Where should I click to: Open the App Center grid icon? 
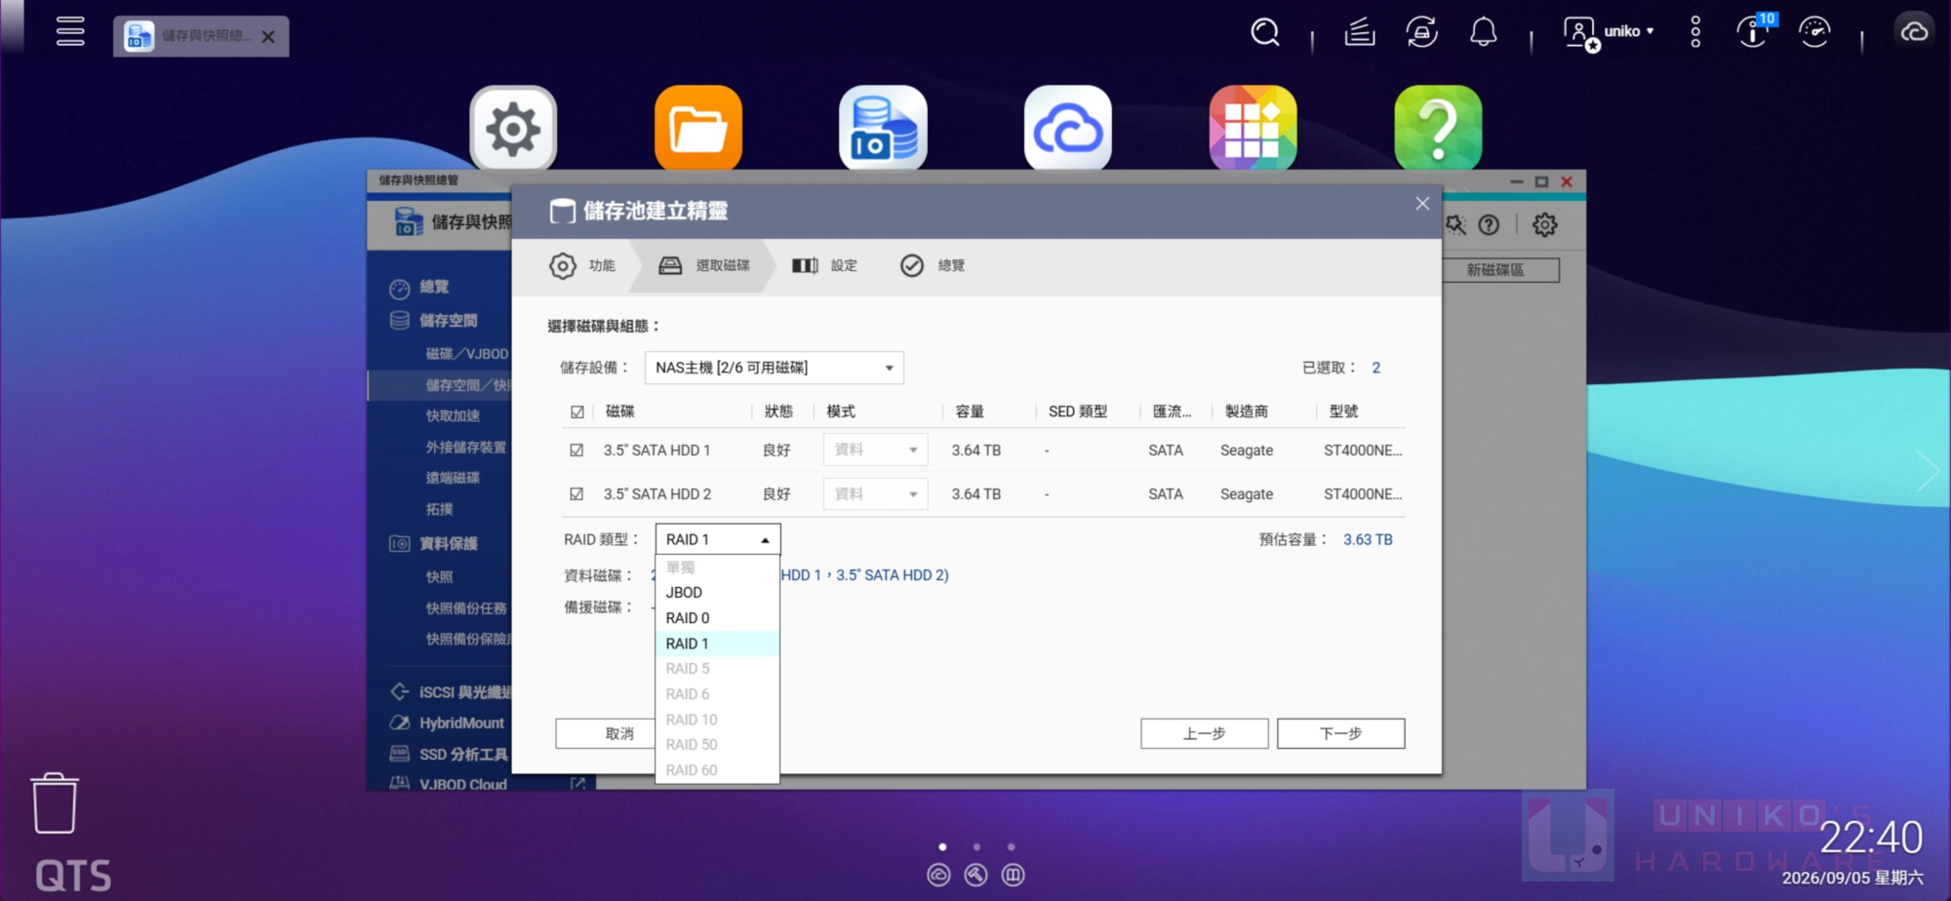(1253, 128)
